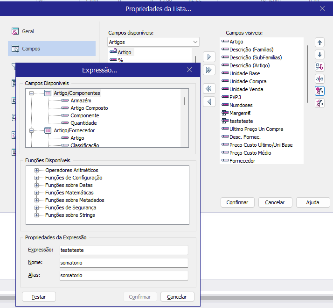Click the edit expression fx icon
This screenshot has width=333, height=308.
tap(320, 103)
